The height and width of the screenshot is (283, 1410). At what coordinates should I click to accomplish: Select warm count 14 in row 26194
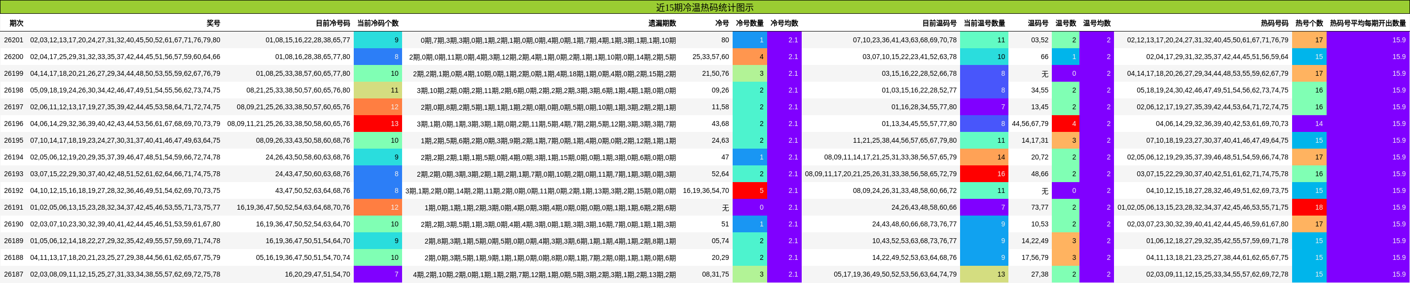click(984, 157)
